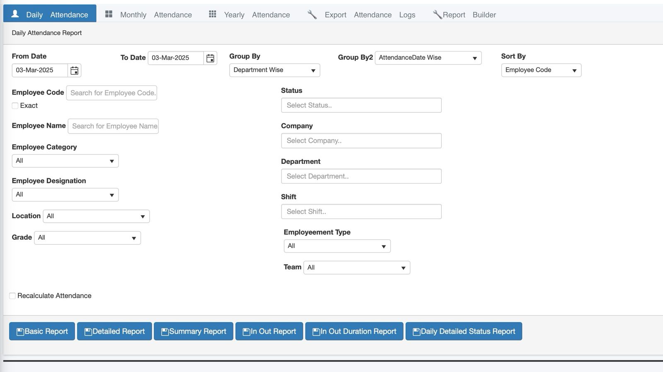
Task: Tick the Exact checkbox under Employee Code
Action: tap(15, 106)
